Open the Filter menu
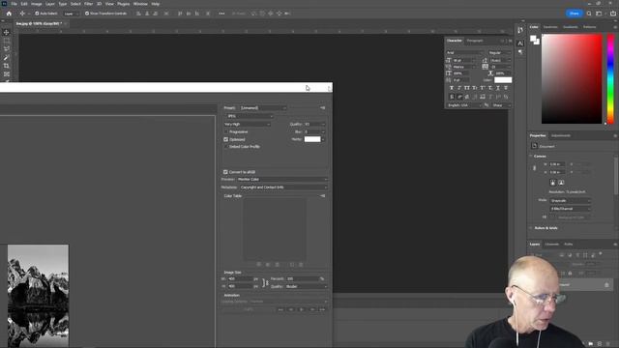This screenshot has height=348, width=619. tap(88, 4)
